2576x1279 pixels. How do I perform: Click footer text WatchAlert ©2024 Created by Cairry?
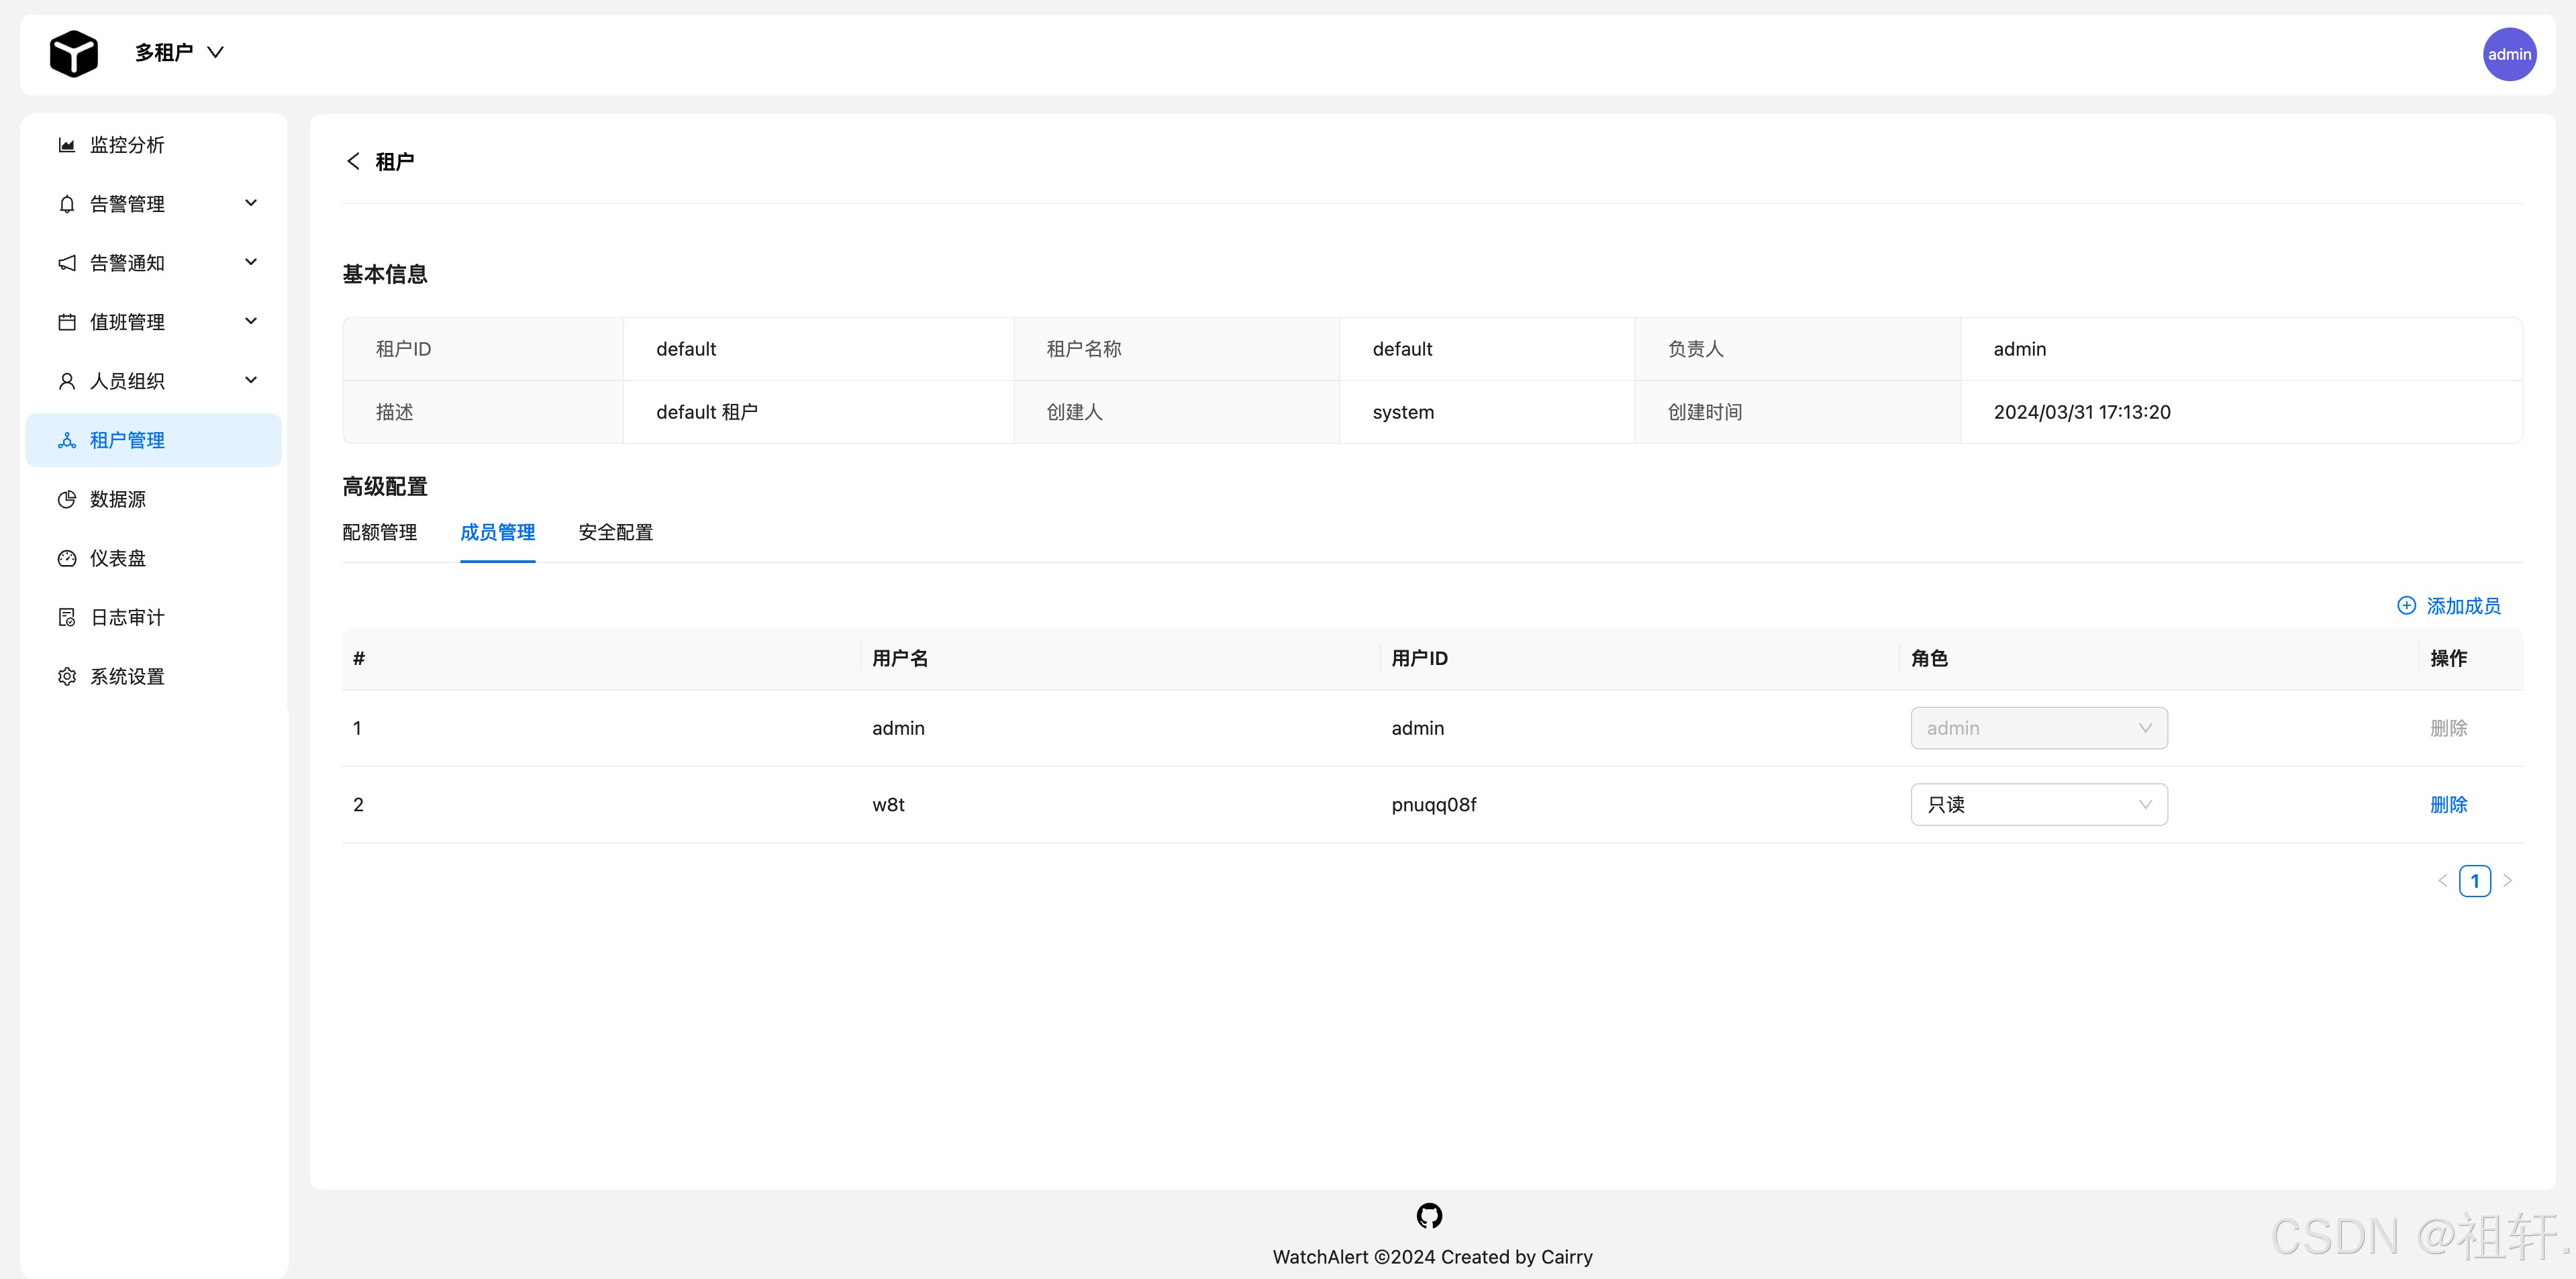[1432, 1257]
